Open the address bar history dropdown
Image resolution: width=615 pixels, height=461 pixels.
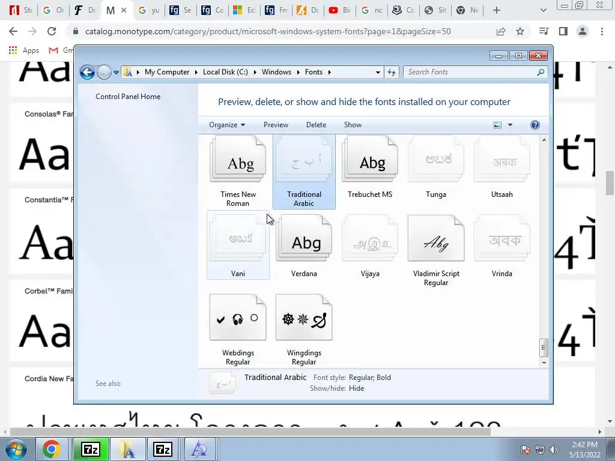coord(378,72)
